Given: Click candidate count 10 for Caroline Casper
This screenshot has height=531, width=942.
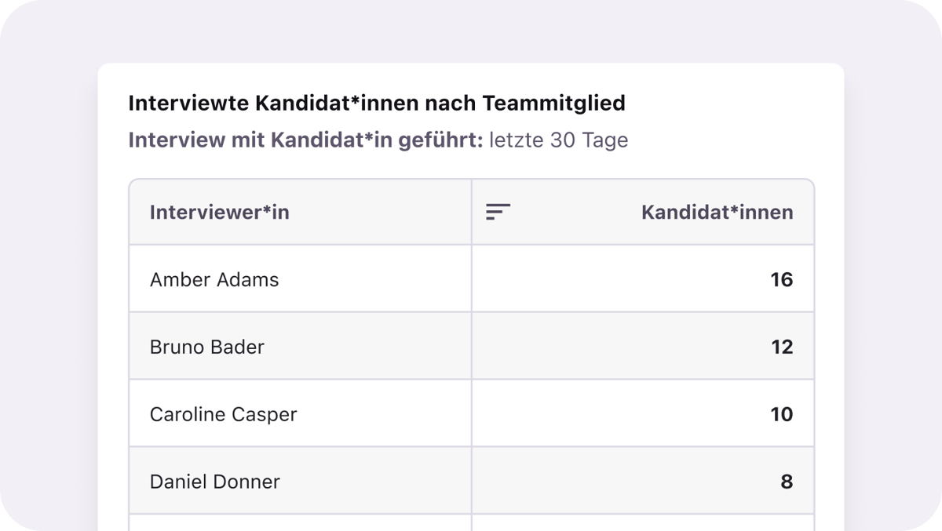Looking at the screenshot, I should [x=781, y=414].
